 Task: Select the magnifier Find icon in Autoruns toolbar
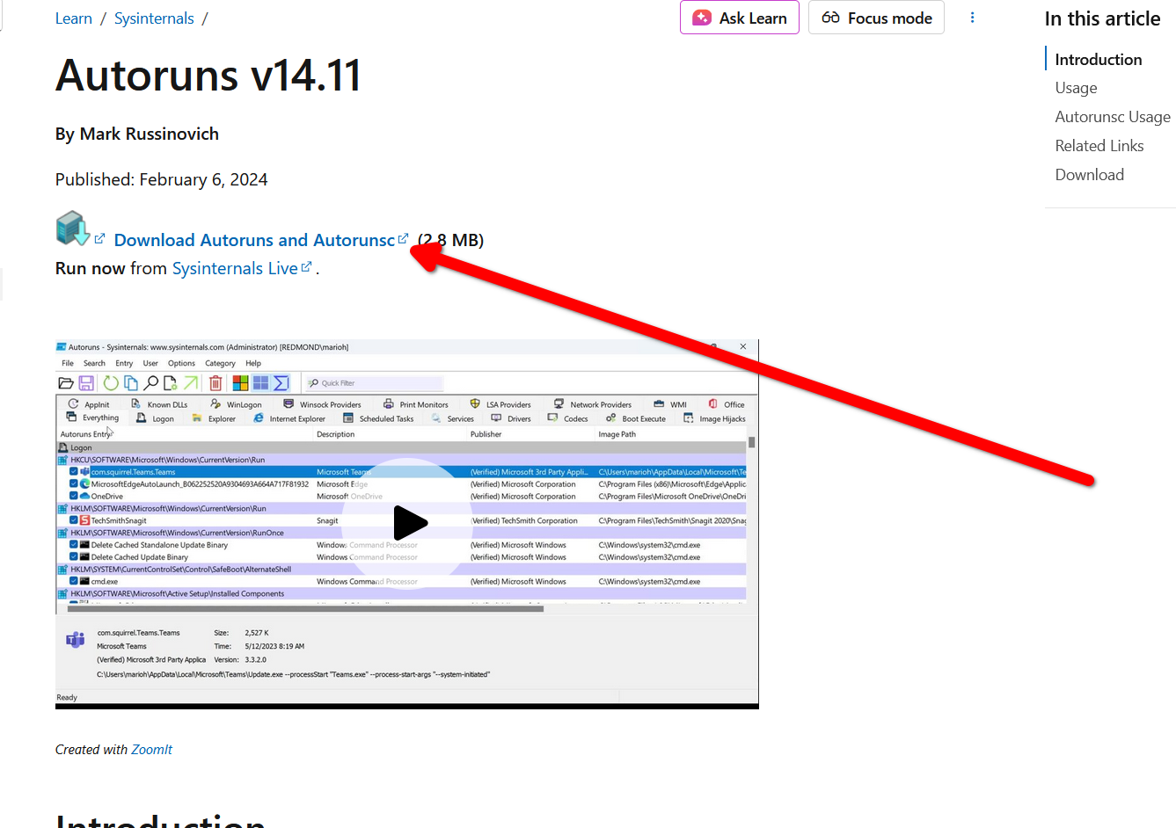152,382
